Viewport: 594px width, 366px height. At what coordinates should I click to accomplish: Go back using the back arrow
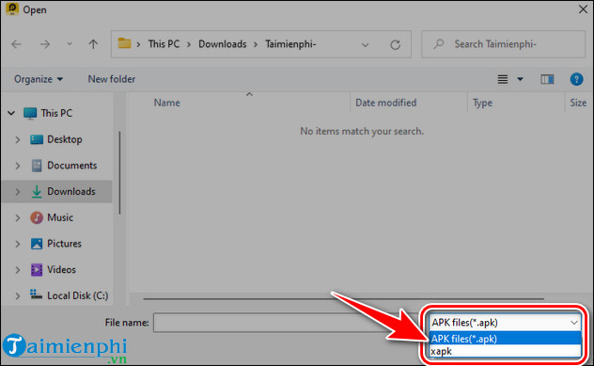(x=16, y=44)
